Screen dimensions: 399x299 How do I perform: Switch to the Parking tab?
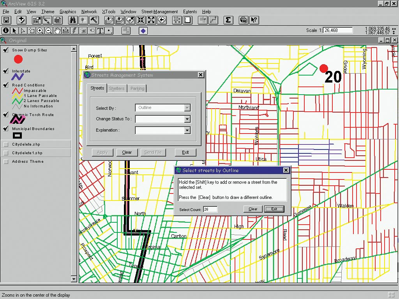[138, 88]
